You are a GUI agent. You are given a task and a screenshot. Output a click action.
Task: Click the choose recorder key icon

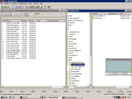(45, 7)
